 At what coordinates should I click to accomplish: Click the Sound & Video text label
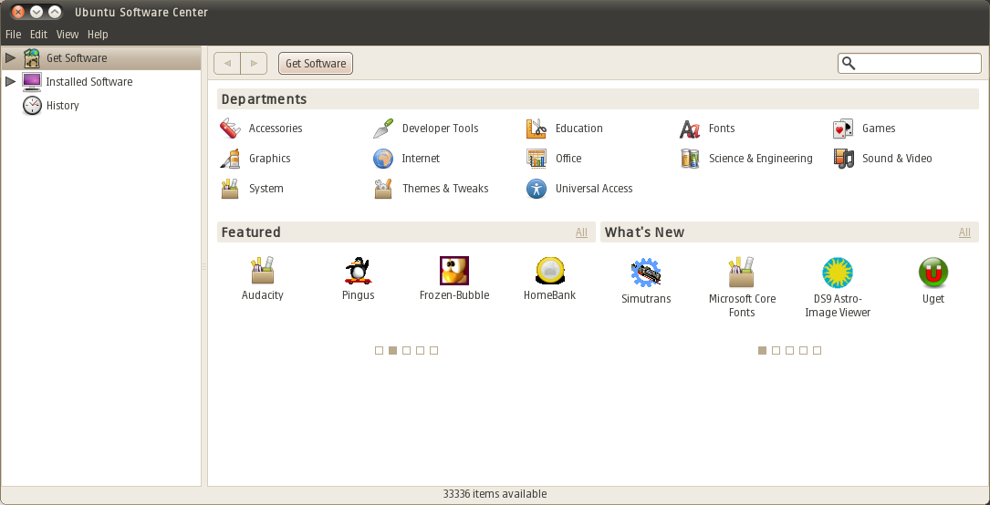(897, 159)
